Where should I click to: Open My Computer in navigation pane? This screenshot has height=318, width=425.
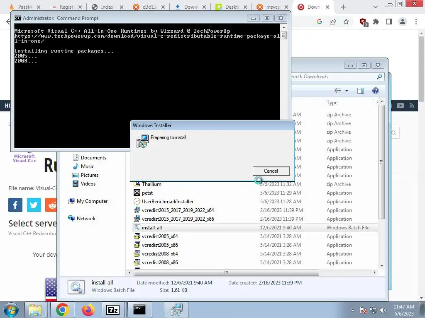click(x=88, y=201)
